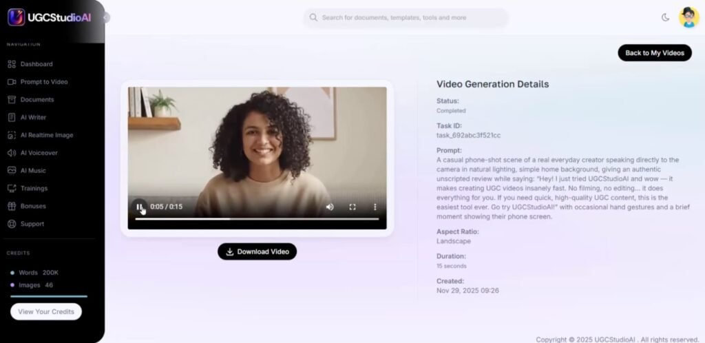Seek on the video progress bar
This screenshot has height=343, width=705.
pos(257,219)
